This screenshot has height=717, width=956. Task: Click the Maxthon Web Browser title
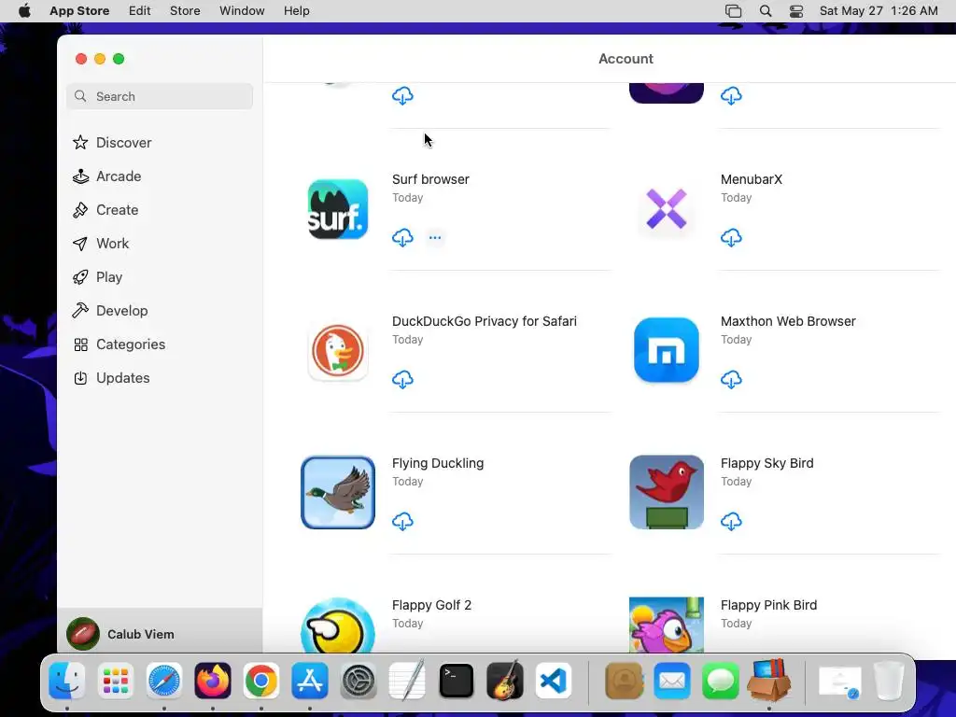pos(788,321)
